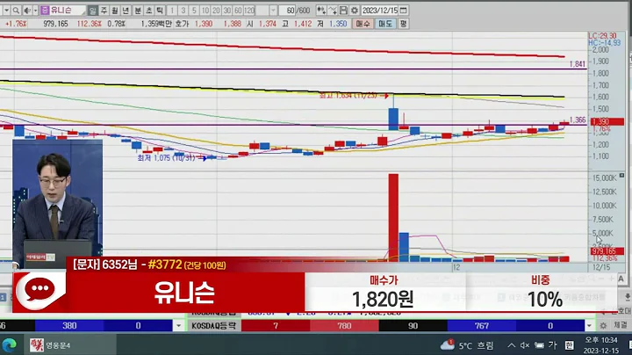Click the 최저 1,075 (10/31) low marker
The image size is (632, 355).
pyautogui.click(x=172, y=158)
